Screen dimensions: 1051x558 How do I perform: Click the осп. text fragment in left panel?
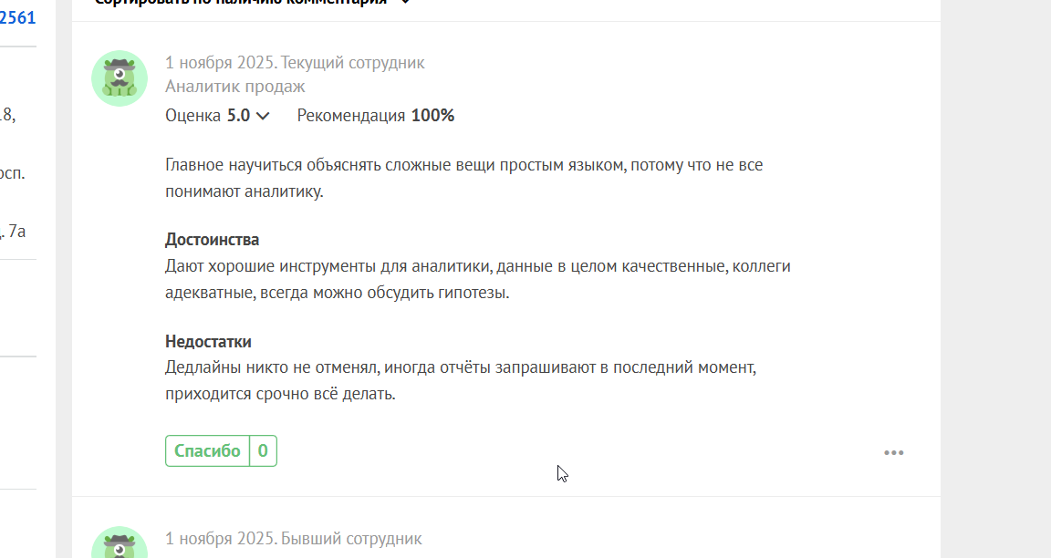pyautogui.click(x=13, y=173)
